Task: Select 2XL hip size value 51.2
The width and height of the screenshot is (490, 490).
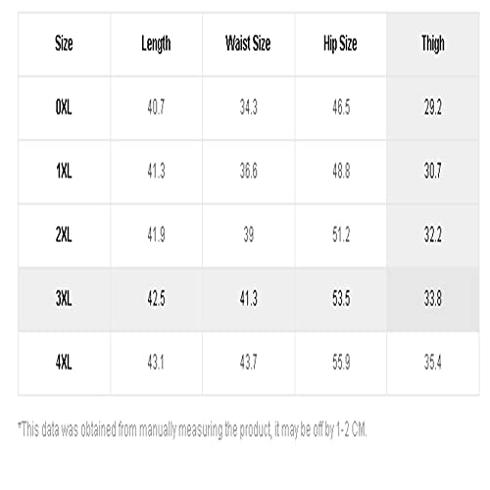Action: 341,235
